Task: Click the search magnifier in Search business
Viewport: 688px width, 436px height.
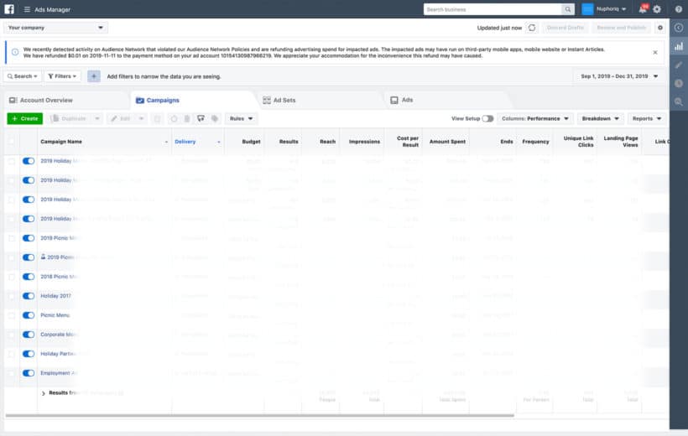Action: coord(568,9)
